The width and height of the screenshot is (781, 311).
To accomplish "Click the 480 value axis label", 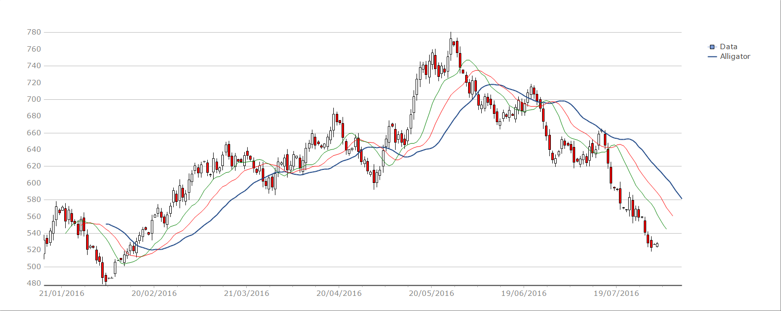I will (34, 283).
